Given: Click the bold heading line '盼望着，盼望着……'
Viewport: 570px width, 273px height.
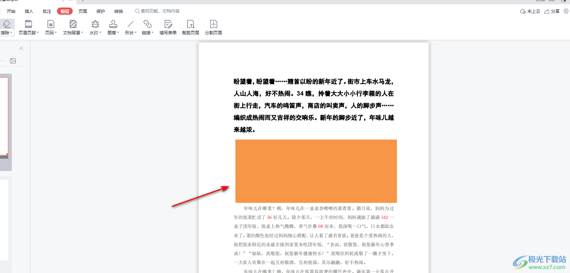Looking at the screenshot, I should 313,82.
